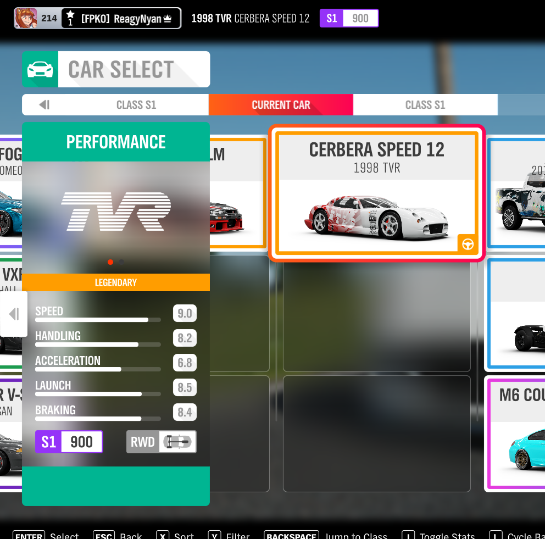
Task: Open the CLASS S1 tab after CURRENT CAR
Action: (425, 104)
